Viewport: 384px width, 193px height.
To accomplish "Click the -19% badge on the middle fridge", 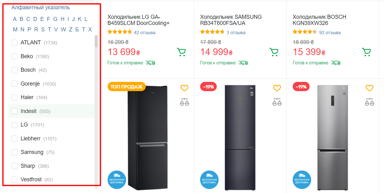I will [x=209, y=87].
